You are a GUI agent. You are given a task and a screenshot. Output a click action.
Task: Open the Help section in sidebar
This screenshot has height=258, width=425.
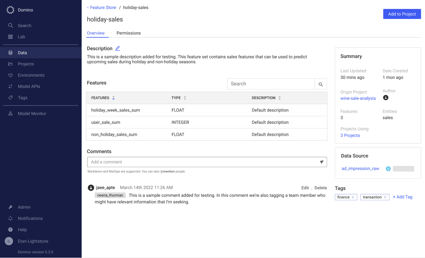coord(22,230)
